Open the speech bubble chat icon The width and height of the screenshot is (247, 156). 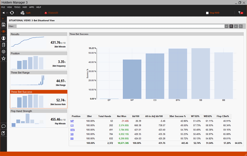coord(4,126)
